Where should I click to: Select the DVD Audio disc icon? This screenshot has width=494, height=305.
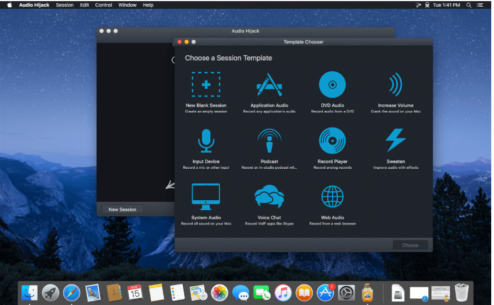[x=332, y=84]
